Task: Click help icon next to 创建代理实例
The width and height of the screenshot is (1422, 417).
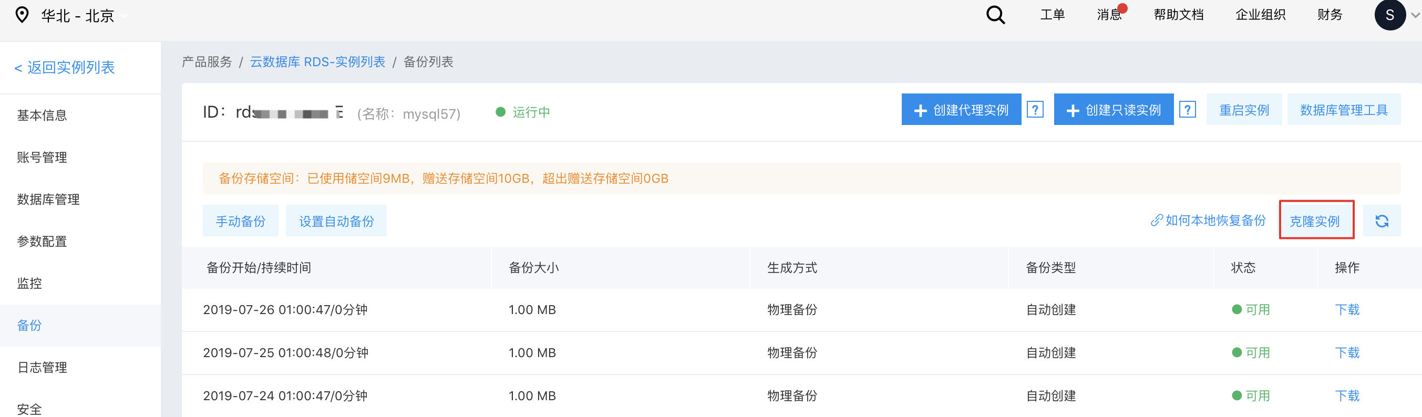Action: [1035, 110]
